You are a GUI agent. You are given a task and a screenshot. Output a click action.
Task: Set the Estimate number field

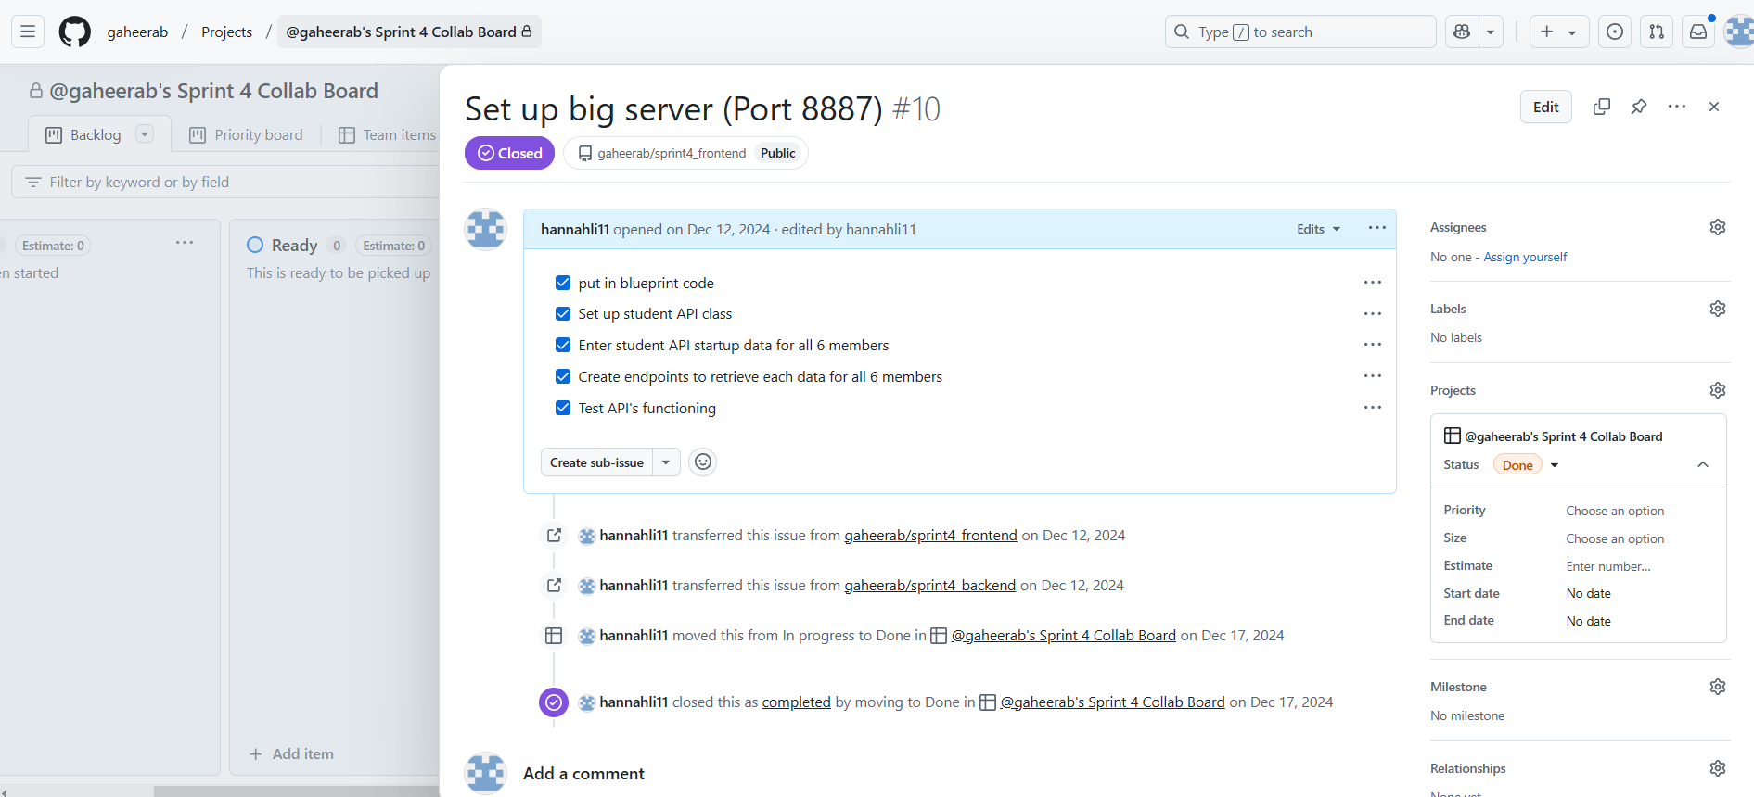(1608, 566)
